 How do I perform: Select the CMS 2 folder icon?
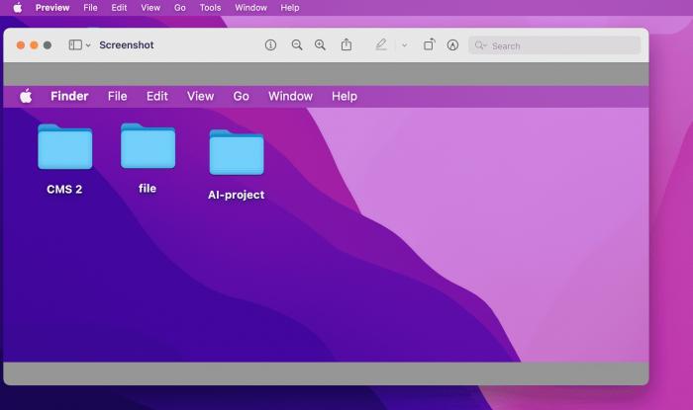65,147
